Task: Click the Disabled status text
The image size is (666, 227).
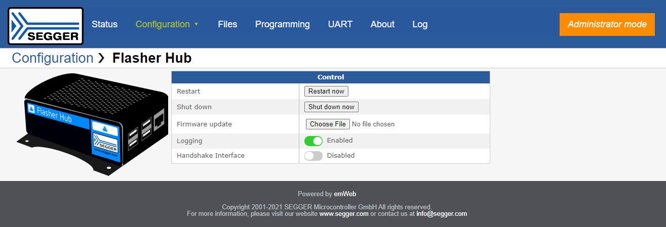Action: [x=341, y=156]
